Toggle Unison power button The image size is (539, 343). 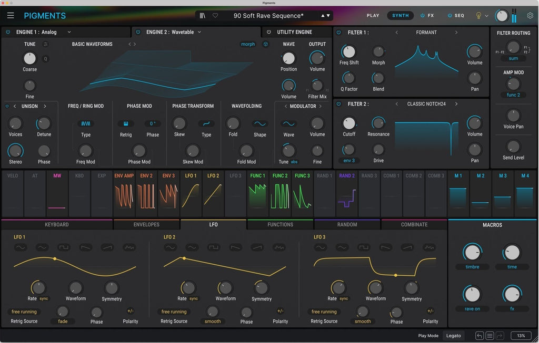pos(7,106)
